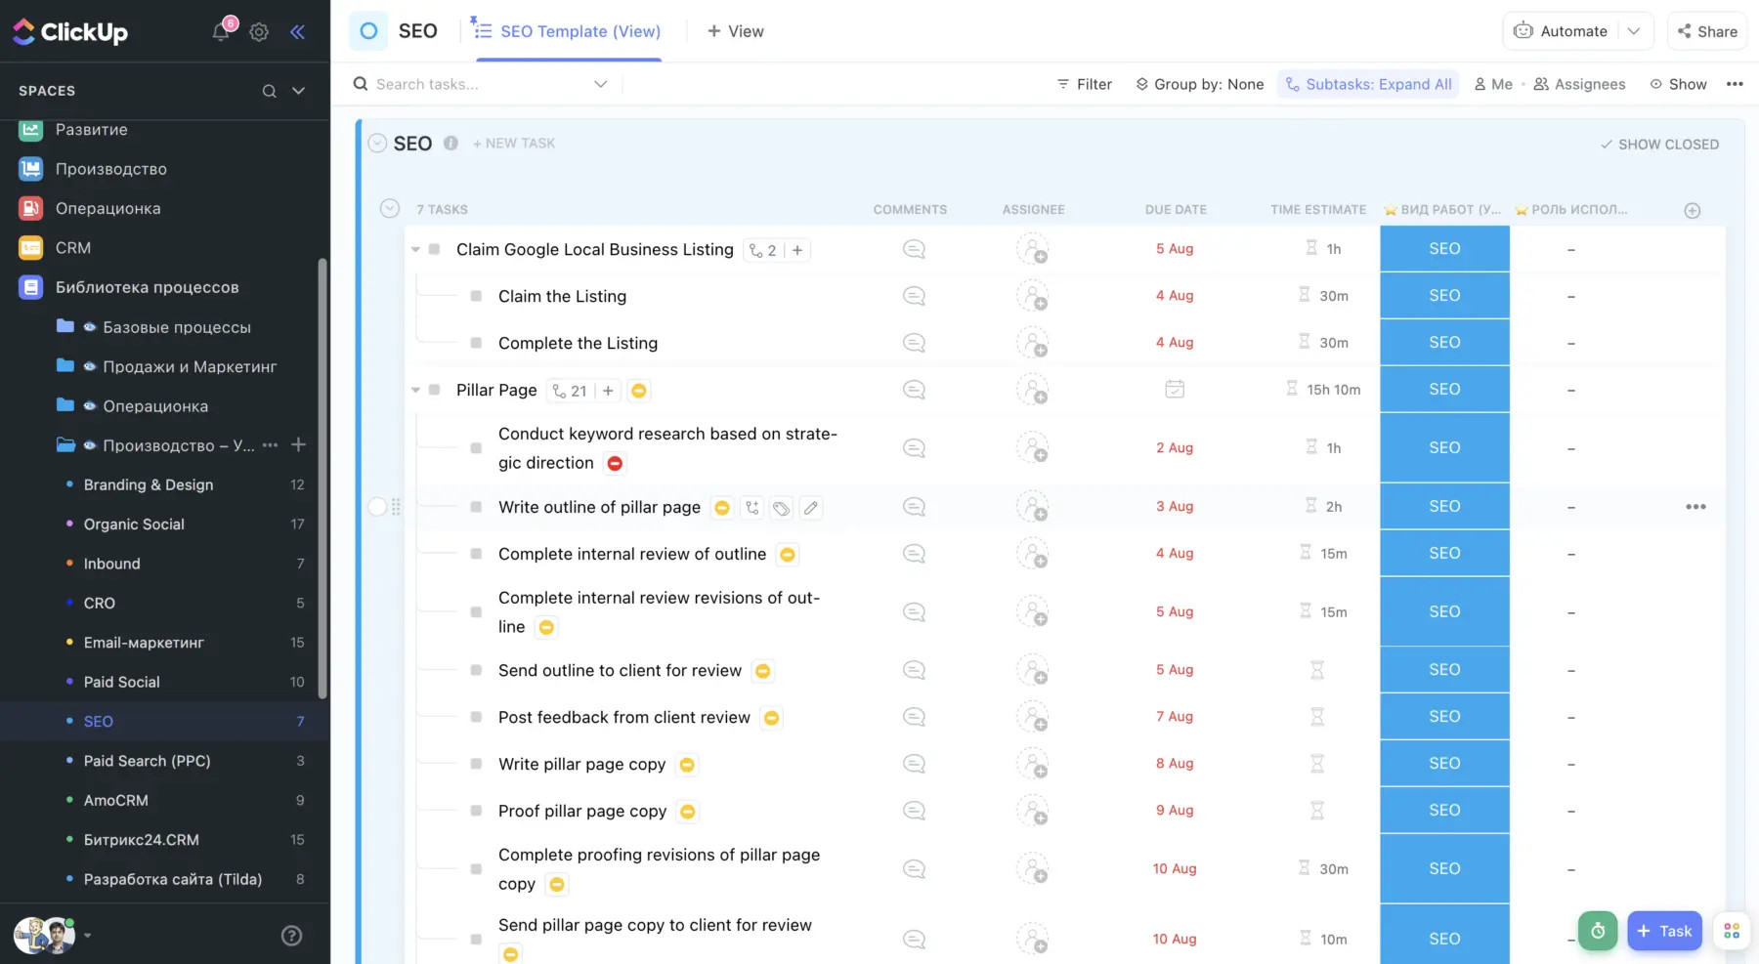Edit tags on Write outline of pillar page
This screenshot has width=1759, height=964.
[781, 507]
